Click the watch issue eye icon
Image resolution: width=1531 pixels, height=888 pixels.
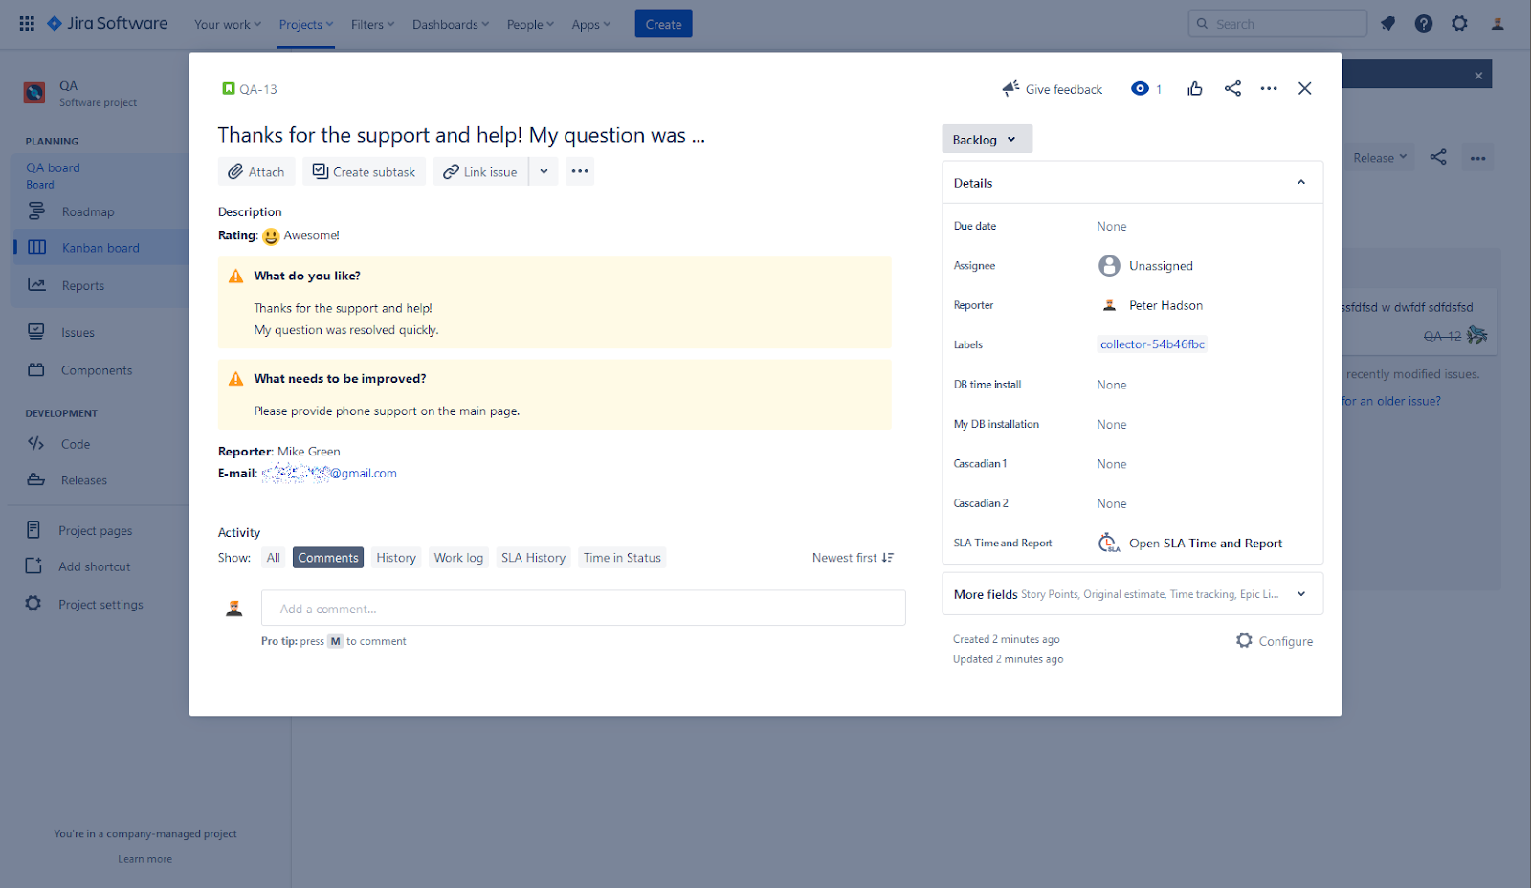(x=1139, y=88)
